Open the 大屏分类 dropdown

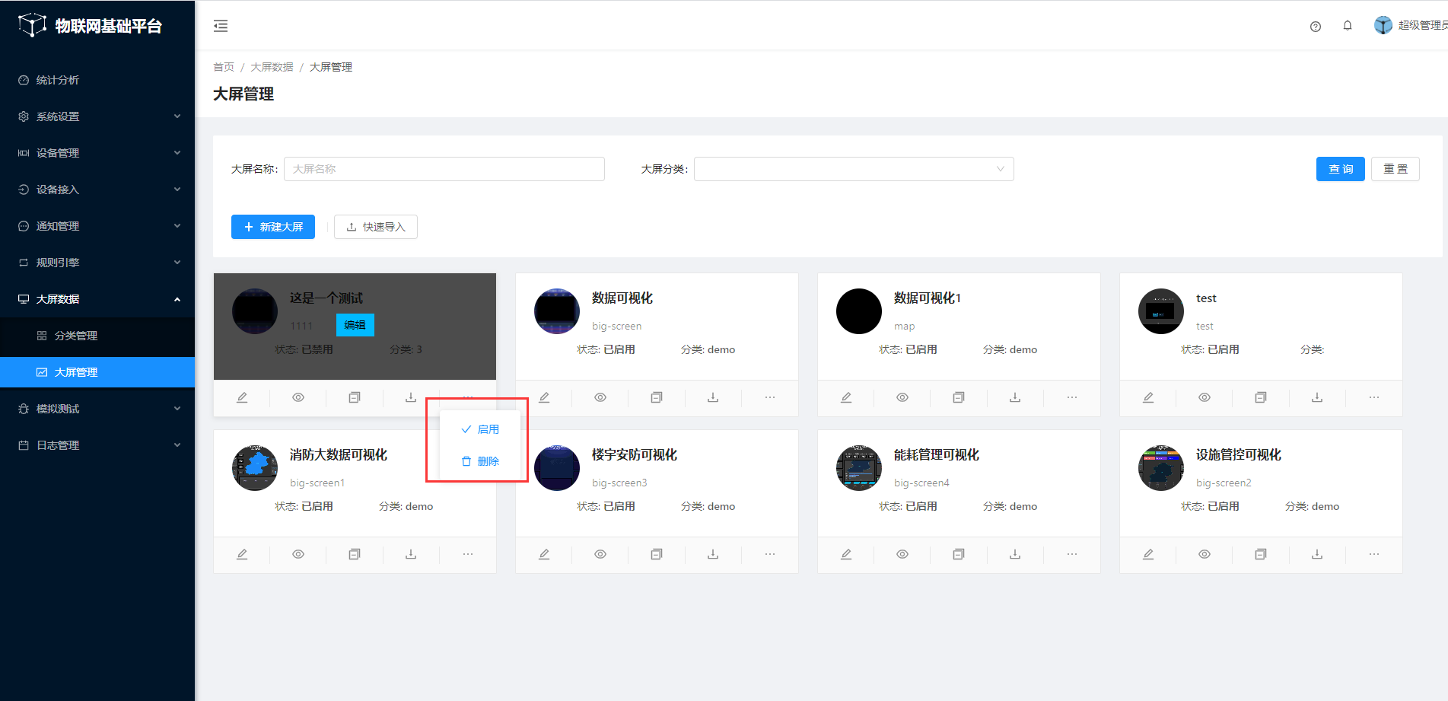pyautogui.click(x=853, y=169)
